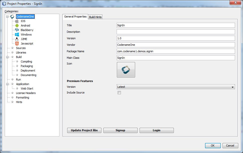Screen dimensions: 243x153
Task: Open the Premium Features Version dropdown
Action: click(176, 87)
